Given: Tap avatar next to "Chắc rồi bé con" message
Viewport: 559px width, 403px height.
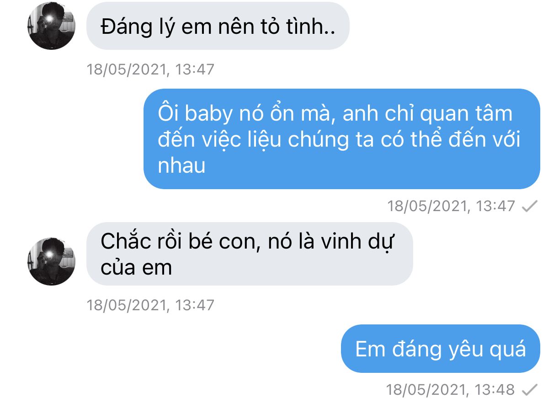Looking at the screenshot, I should (x=51, y=261).
